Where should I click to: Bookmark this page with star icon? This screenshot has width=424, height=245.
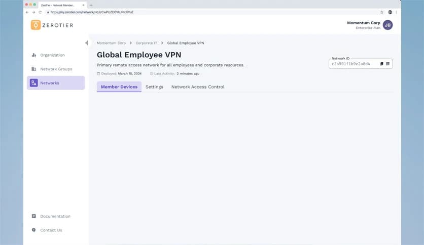381,12
